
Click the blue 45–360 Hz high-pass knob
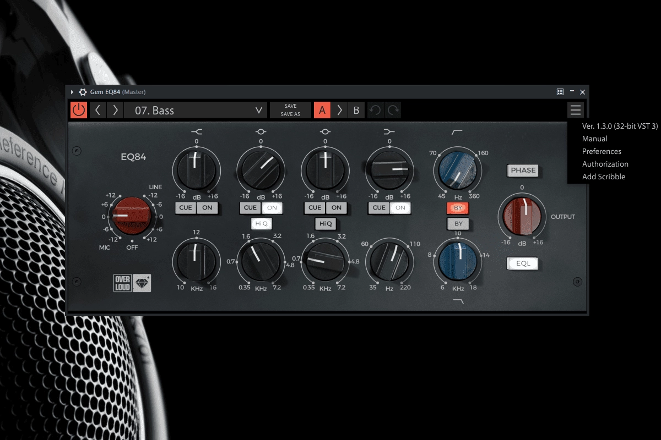tap(457, 171)
